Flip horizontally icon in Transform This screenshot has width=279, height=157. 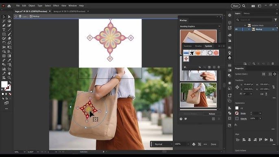pos(262,94)
